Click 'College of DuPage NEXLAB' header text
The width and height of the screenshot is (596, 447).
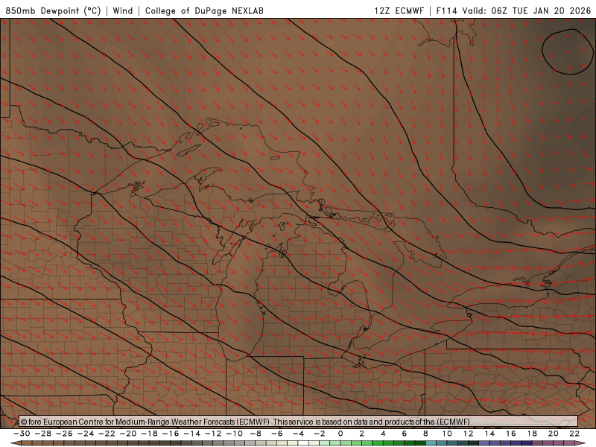pos(204,10)
